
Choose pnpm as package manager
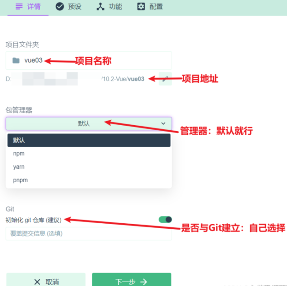click(x=89, y=180)
